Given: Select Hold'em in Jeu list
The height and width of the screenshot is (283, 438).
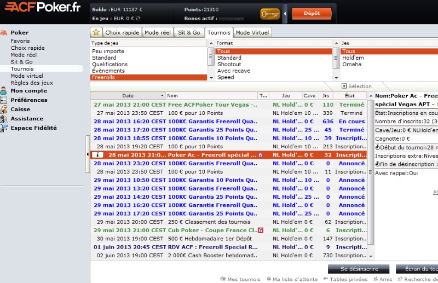Looking at the screenshot, I should [353, 58].
